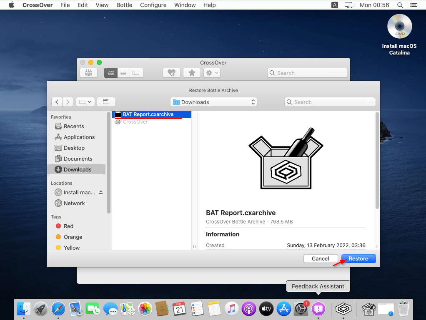Open the Window menu
The height and width of the screenshot is (320, 426).
[185, 5]
